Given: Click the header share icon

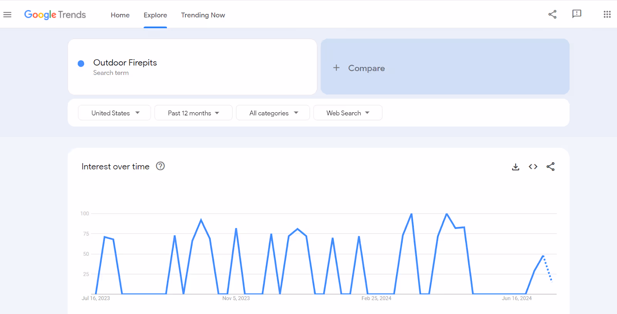Looking at the screenshot, I should (x=552, y=14).
